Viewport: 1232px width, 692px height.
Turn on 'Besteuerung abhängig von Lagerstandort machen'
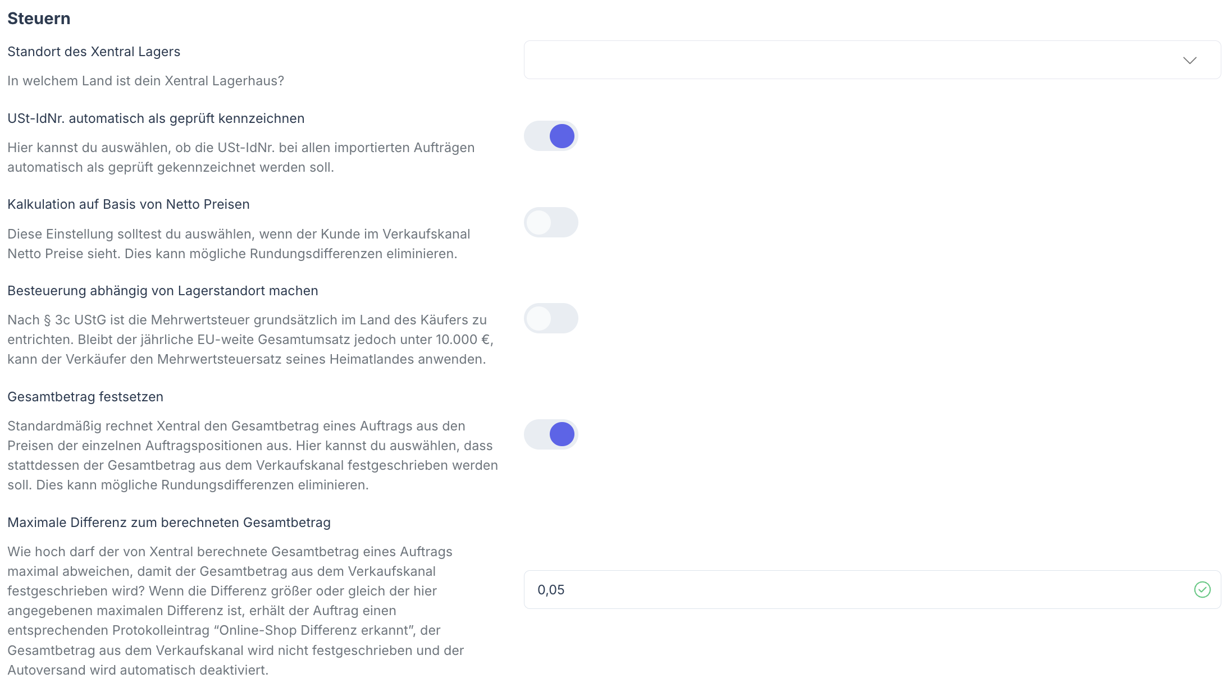[x=550, y=318]
